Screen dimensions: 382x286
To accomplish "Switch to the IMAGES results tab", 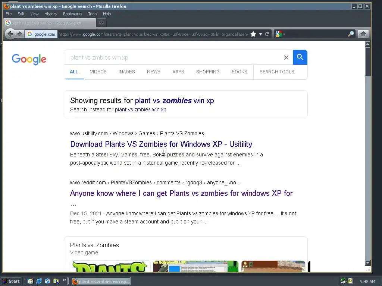I will (x=127, y=72).
